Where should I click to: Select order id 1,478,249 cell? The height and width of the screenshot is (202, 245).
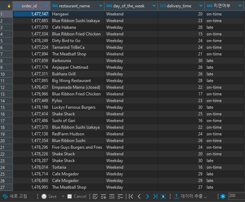pyautogui.click(x=31, y=41)
